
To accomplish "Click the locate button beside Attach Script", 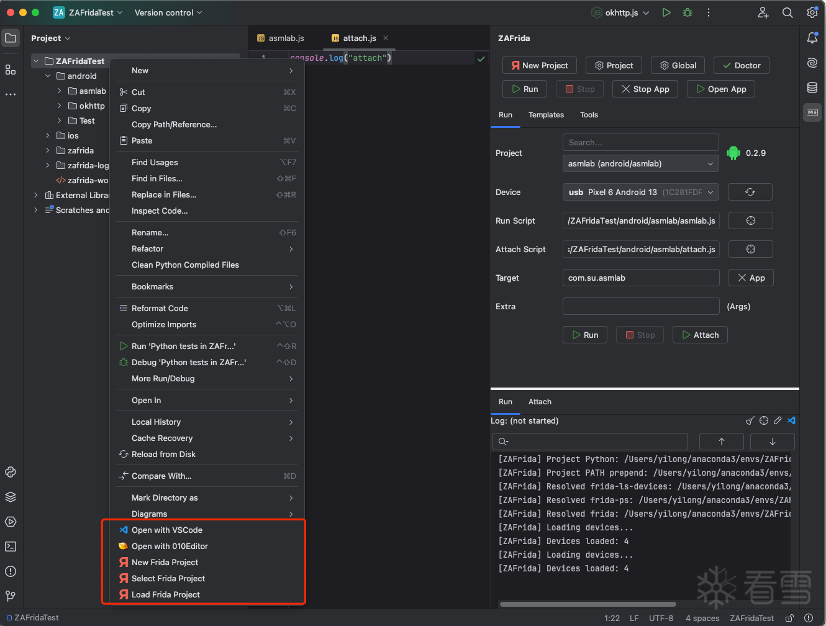I will click(750, 249).
